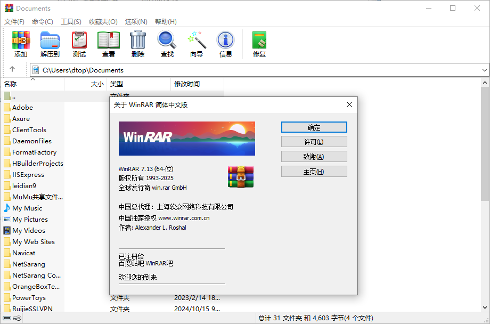Start the 向导 (Wizard) wand icon
The image size is (490, 324).
click(196, 43)
